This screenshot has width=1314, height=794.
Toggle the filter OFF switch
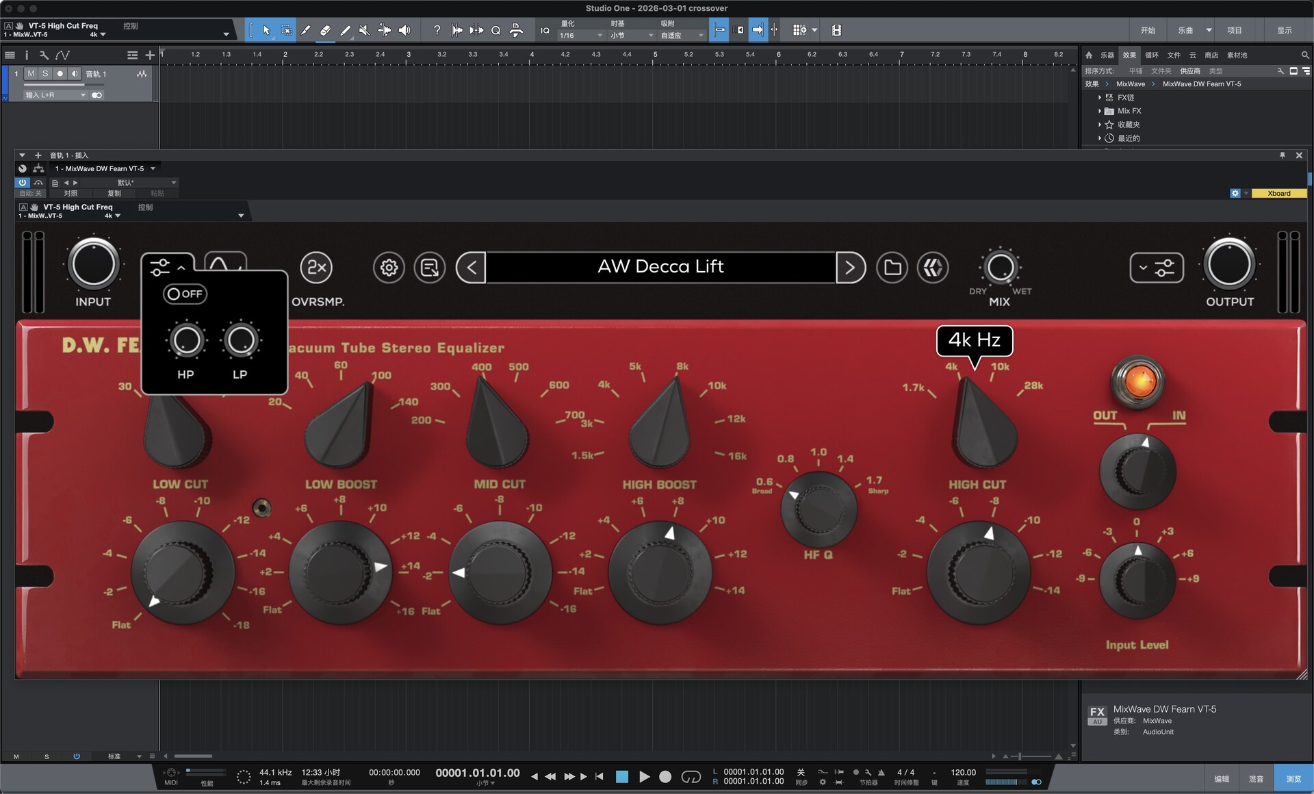[x=185, y=294]
